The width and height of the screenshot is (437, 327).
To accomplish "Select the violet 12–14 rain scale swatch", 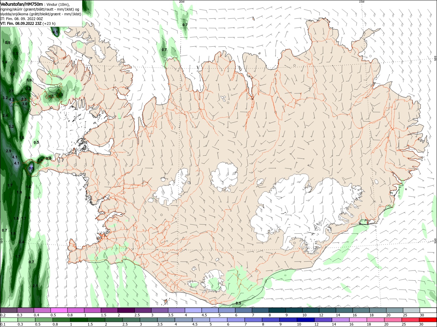I will pos(323,320).
